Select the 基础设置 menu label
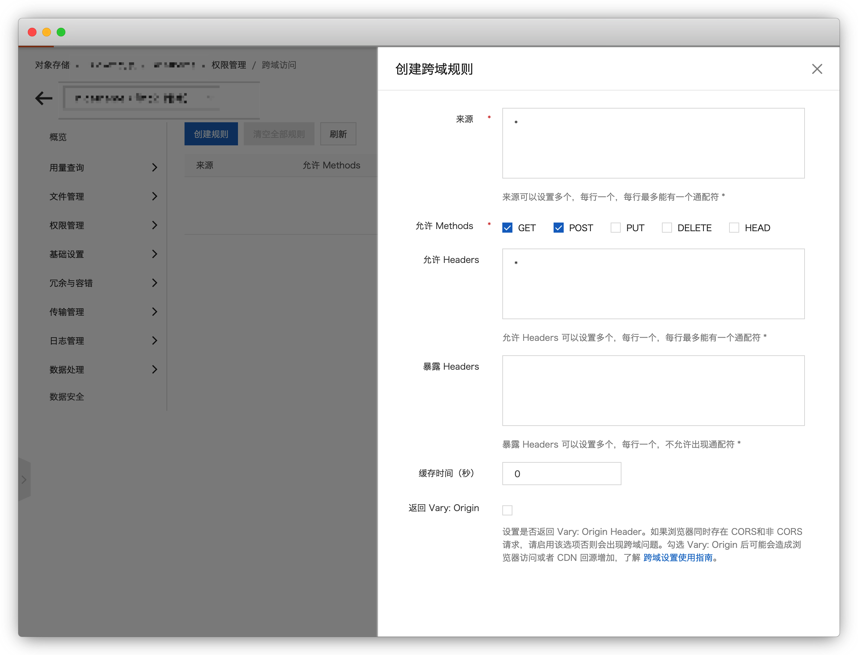The width and height of the screenshot is (858, 655). (x=67, y=254)
